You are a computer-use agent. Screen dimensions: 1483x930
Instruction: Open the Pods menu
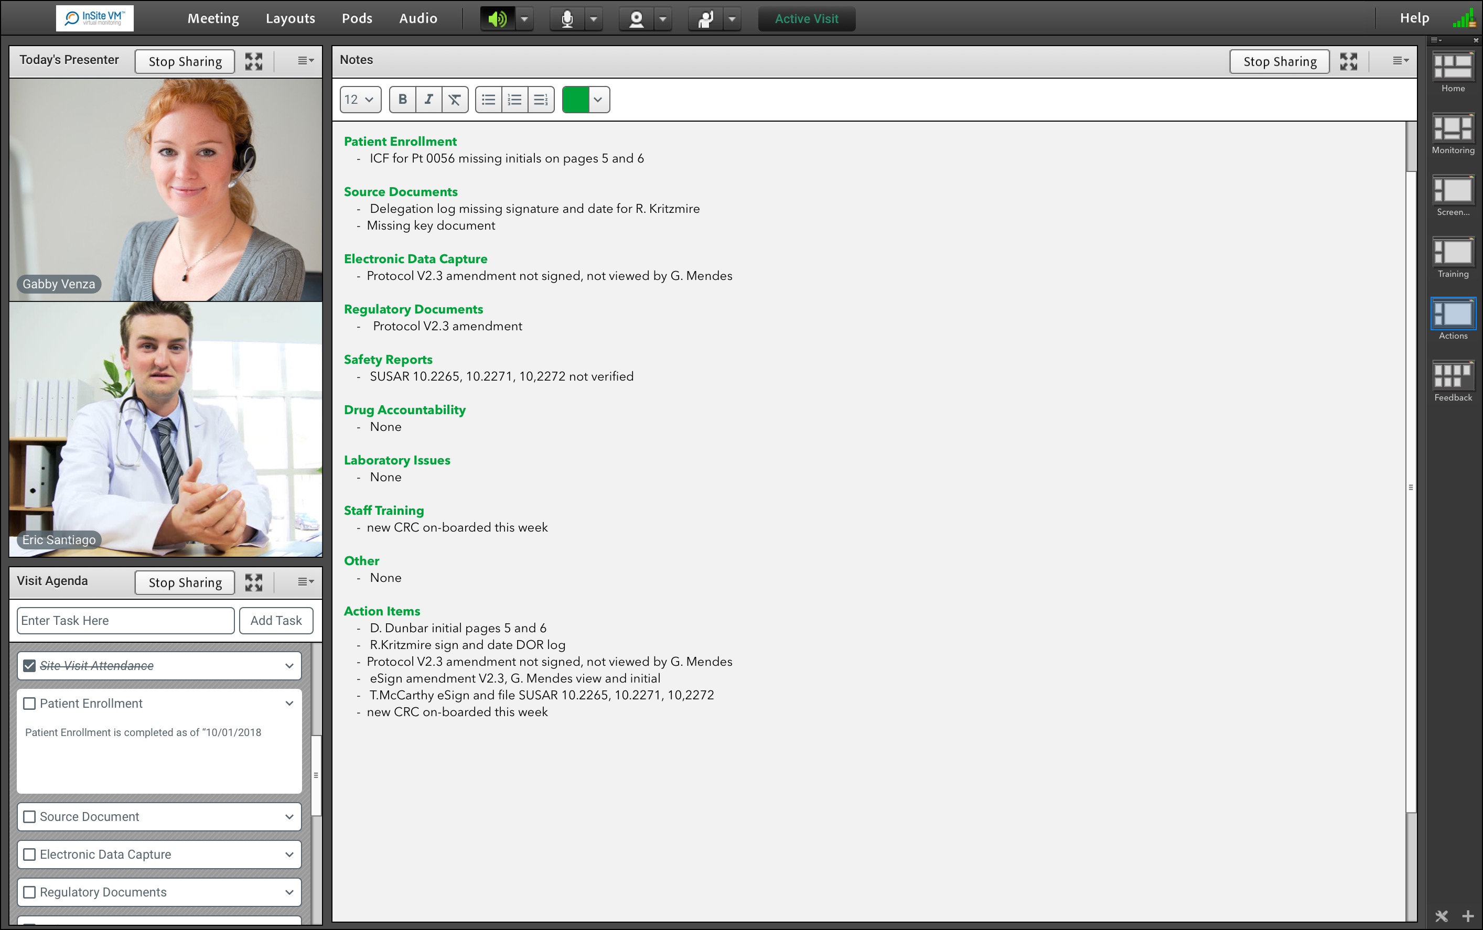pos(357,19)
